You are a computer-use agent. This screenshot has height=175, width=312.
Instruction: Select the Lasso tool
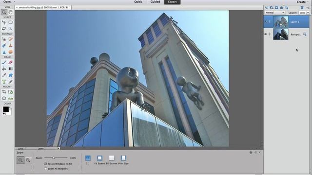(x=4, y=29)
